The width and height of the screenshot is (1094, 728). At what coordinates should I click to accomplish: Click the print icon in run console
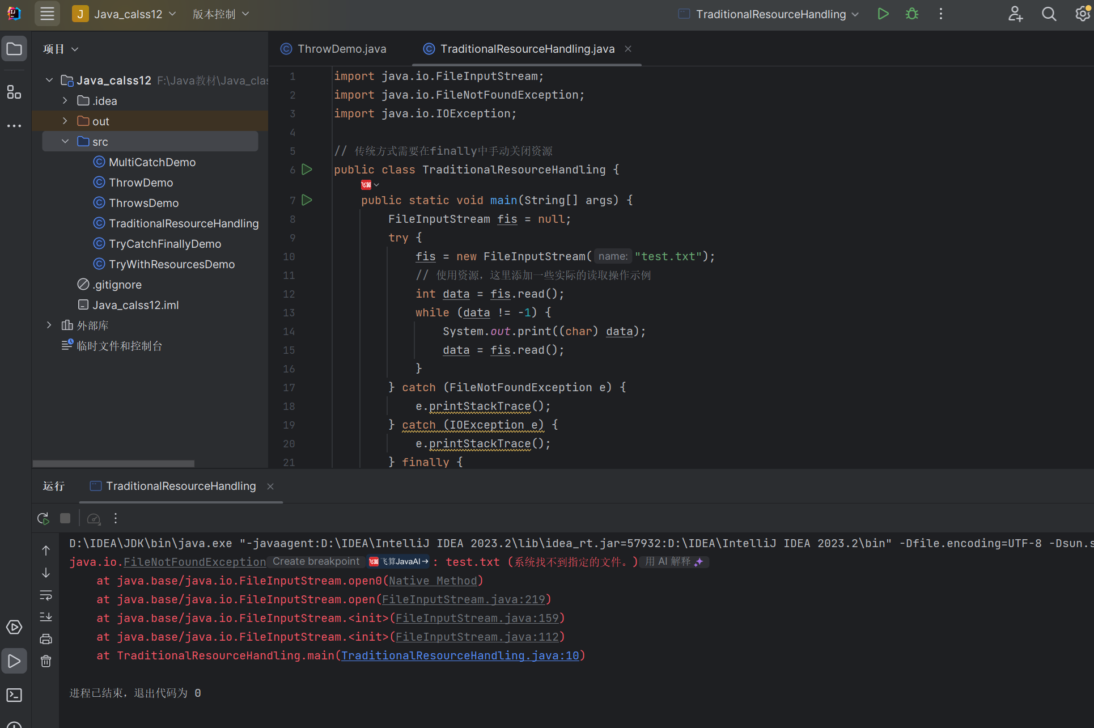(x=46, y=639)
